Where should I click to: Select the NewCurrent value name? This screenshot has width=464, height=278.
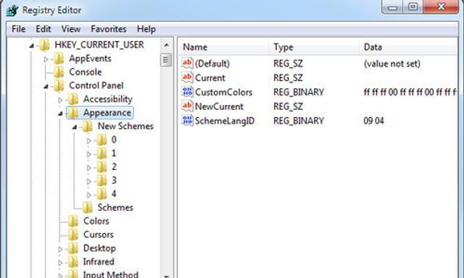(219, 106)
